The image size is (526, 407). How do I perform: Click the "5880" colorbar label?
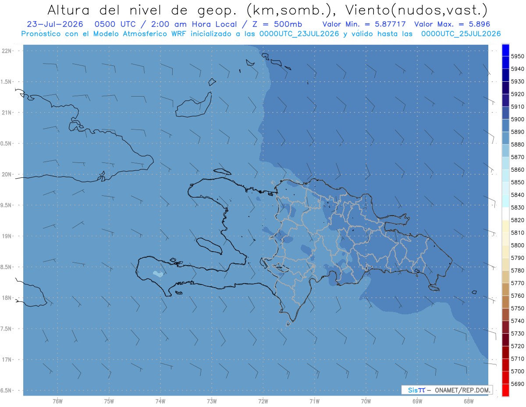517,144
